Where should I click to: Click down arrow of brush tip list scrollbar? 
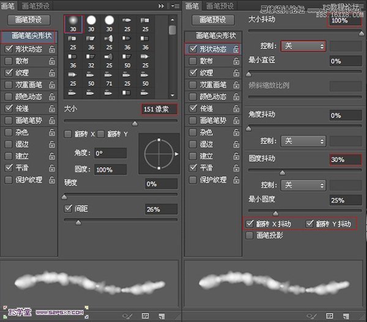(172, 95)
